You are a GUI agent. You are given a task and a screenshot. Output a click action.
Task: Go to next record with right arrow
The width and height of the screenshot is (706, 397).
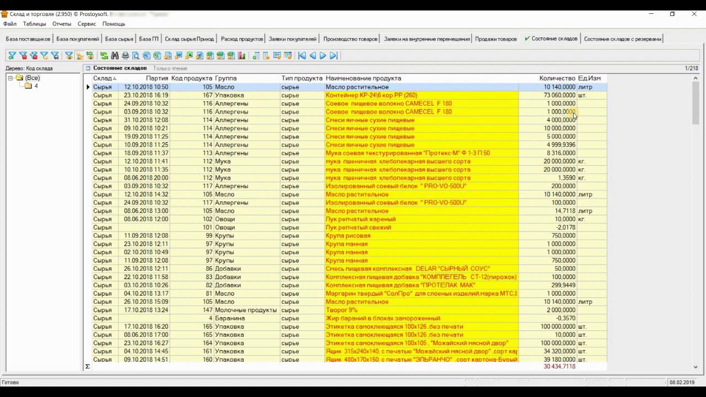tap(323, 56)
